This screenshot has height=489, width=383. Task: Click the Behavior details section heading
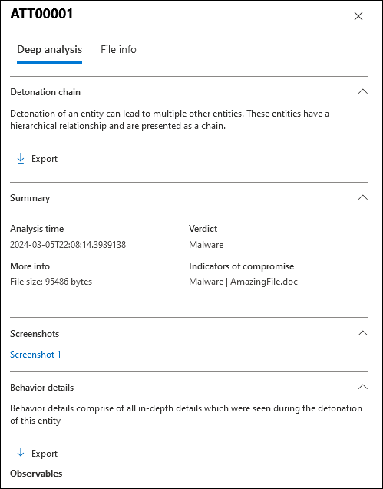pyautogui.click(x=41, y=388)
